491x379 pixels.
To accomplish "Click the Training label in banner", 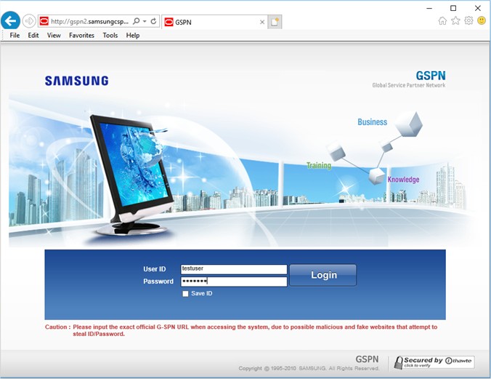I will pyautogui.click(x=319, y=165).
